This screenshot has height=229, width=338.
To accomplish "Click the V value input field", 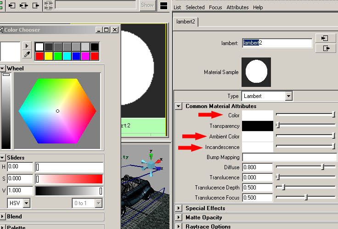I will (x=20, y=190).
